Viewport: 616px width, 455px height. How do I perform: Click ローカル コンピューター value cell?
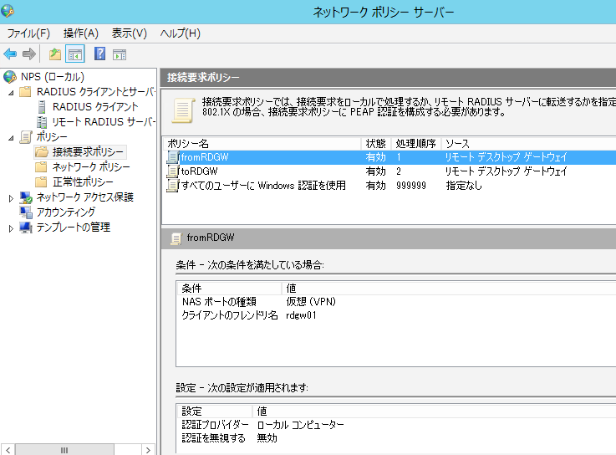click(x=301, y=425)
